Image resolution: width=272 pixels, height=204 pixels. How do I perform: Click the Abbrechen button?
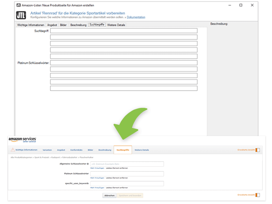pos(109,195)
